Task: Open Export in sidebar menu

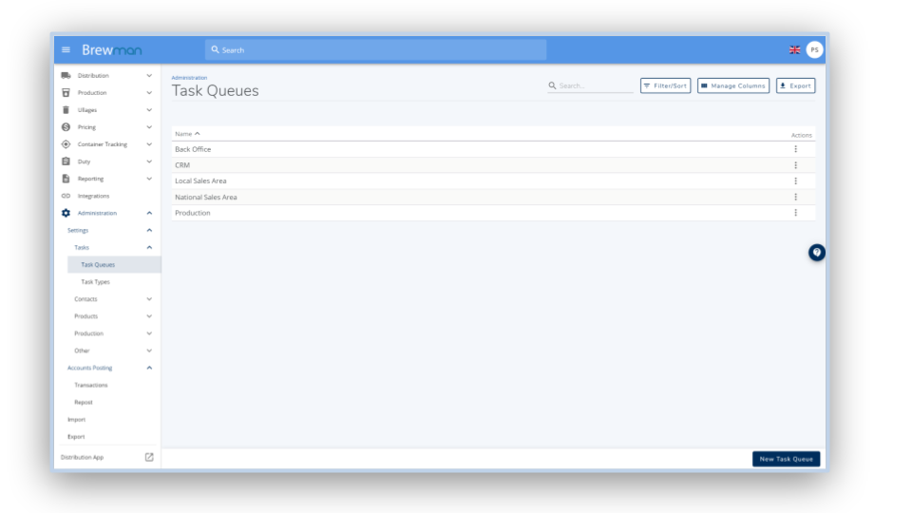Action: pyautogui.click(x=76, y=436)
